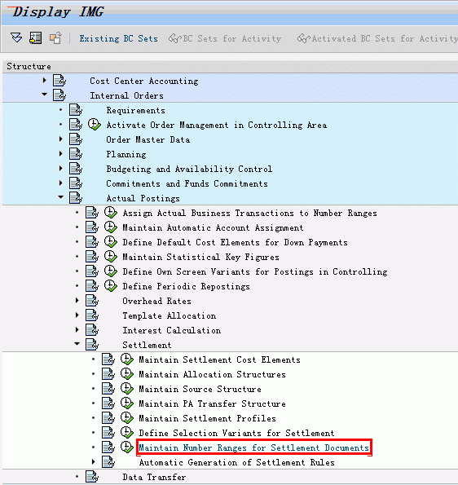Click Existing BC Sets button
Image resolution: width=458 pixels, height=485 pixels.
[x=118, y=38]
